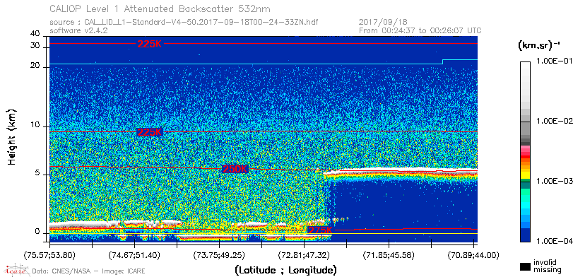Click the 'Height (km)' axis title

pyautogui.click(x=12, y=136)
